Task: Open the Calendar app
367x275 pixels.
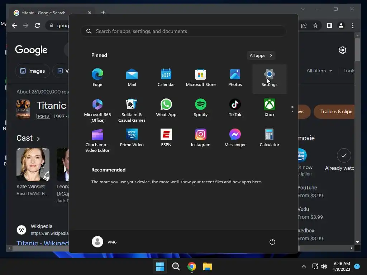Action: tap(166, 78)
